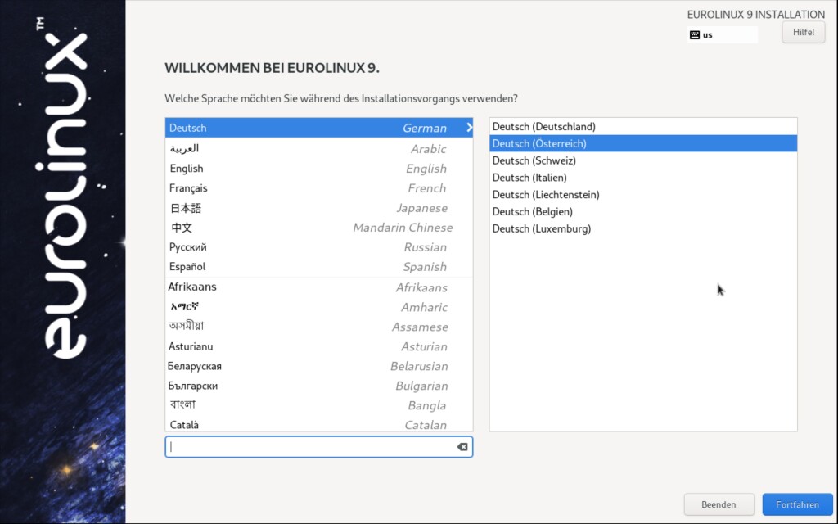Choose Français as installation language

coord(319,188)
